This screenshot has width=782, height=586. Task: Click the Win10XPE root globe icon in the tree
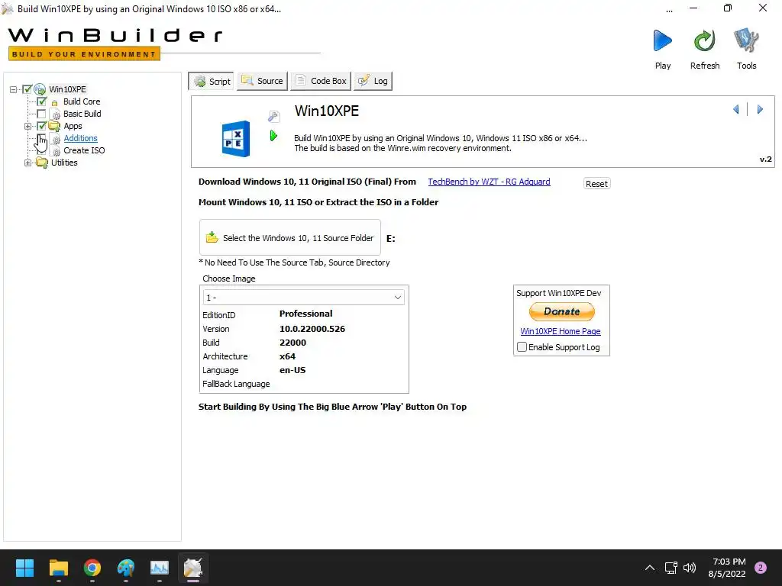40,89
